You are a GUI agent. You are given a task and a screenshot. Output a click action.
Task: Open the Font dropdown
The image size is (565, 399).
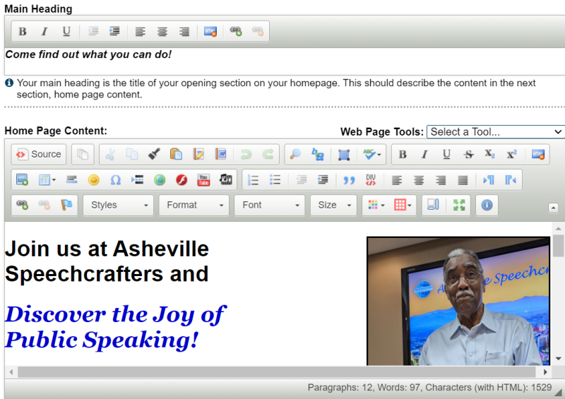click(x=270, y=205)
